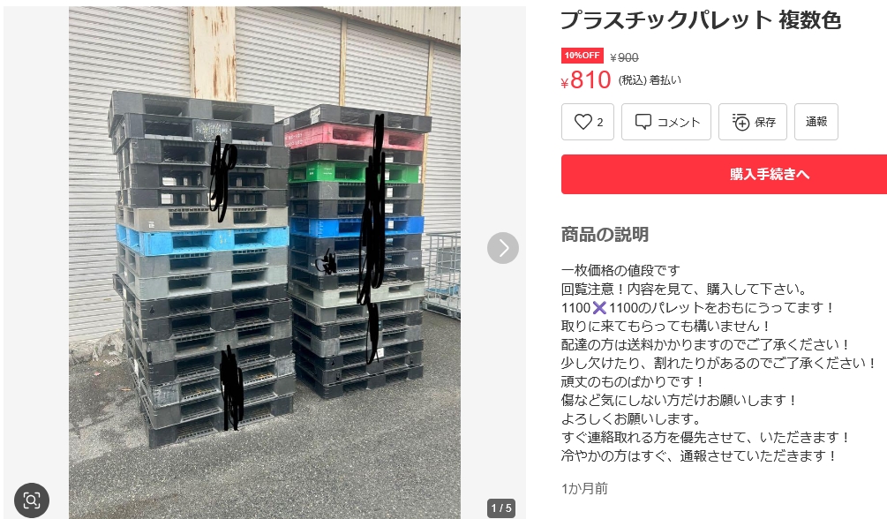The height and width of the screenshot is (519, 887).
Task: Click the like count number 2
Action: 600,123
